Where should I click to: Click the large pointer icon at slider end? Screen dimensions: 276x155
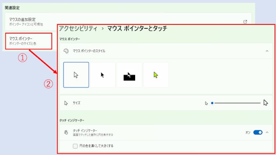(266, 103)
